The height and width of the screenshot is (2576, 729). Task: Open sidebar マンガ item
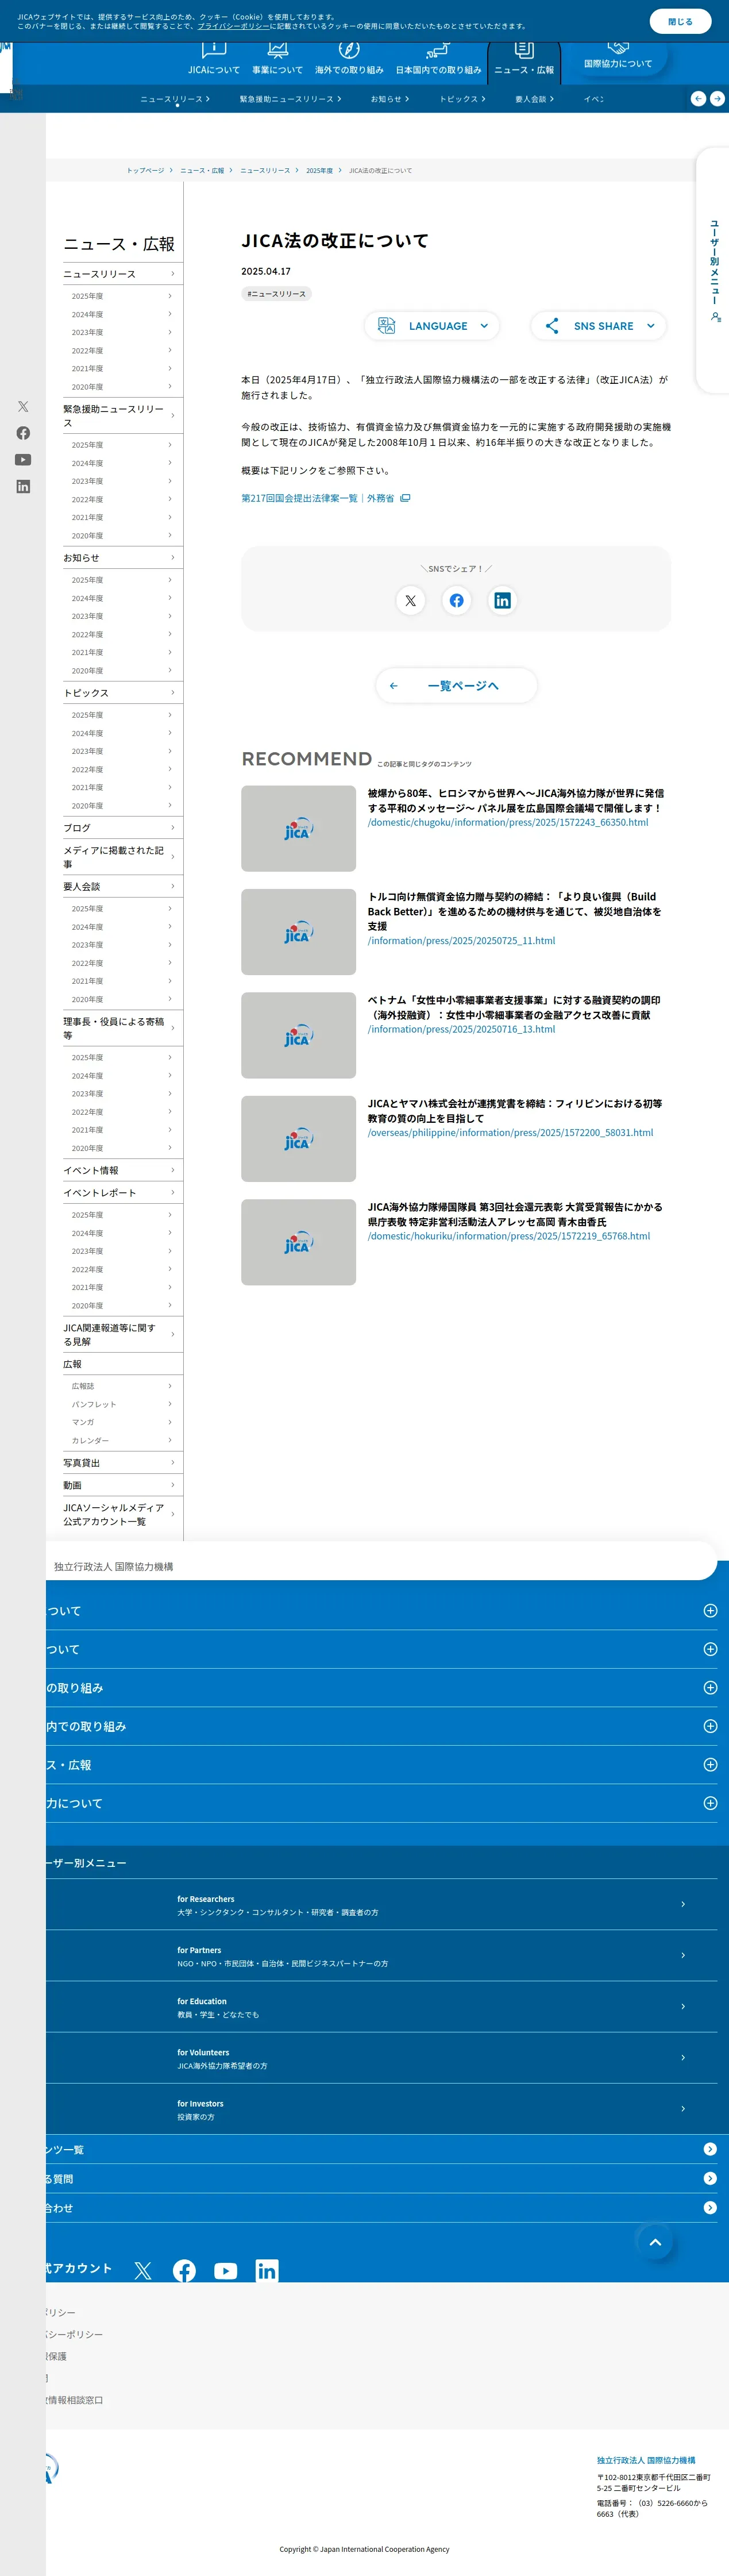tap(121, 1422)
